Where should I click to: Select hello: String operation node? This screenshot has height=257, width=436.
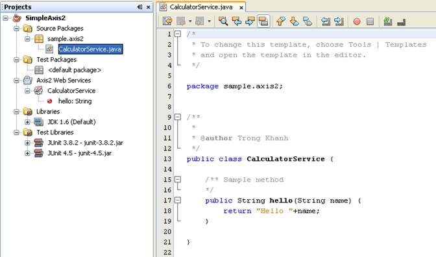pos(75,101)
